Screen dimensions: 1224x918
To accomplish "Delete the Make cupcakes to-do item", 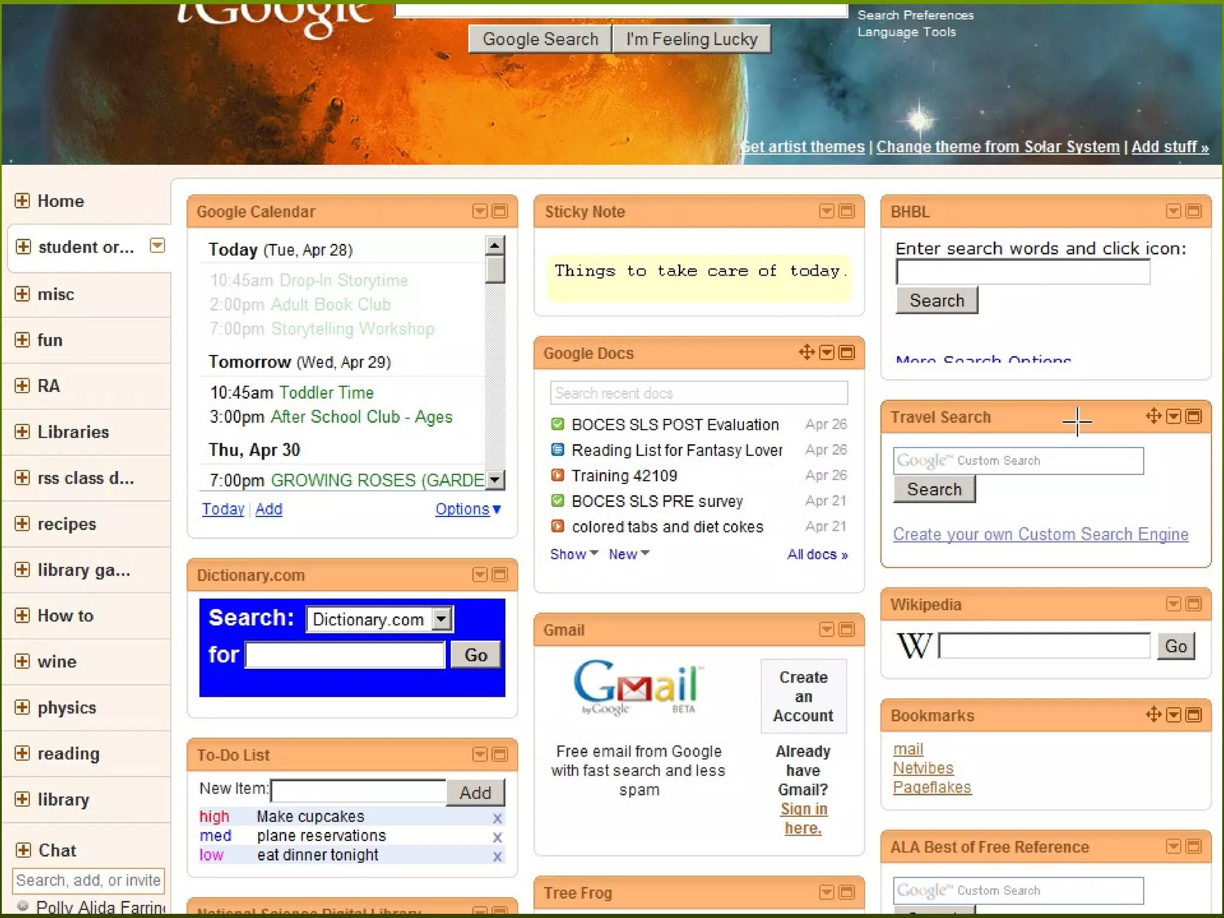I will point(497,818).
